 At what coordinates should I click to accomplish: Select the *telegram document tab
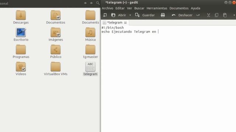(x=115, y=23)
